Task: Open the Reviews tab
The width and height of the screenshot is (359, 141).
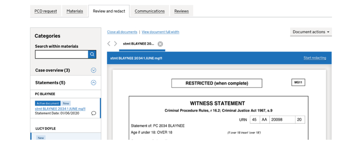Action: (182, 11)
